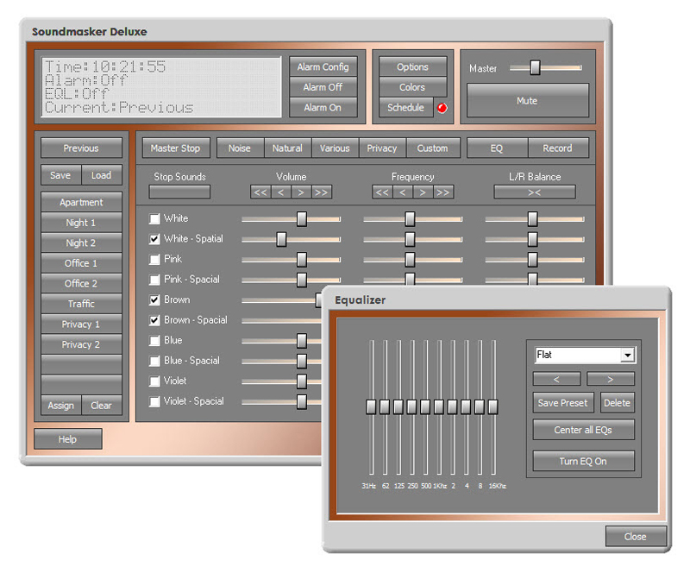The width and height of the screenshot is (690, 567).
Task: Select the Privacy 1 preset
Action: coord(81,324)
